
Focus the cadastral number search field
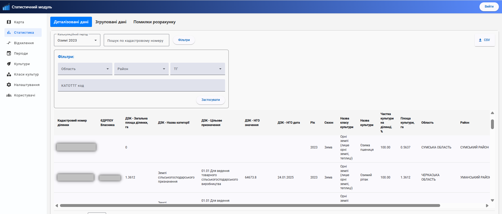[136, 41]
